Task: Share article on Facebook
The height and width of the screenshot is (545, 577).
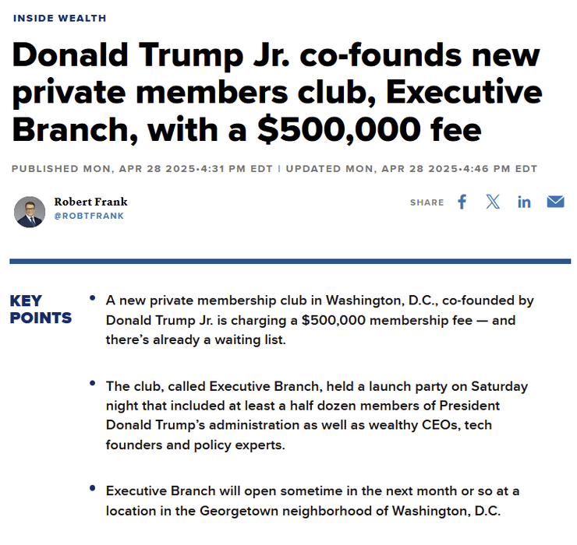Action: [462, 202]
